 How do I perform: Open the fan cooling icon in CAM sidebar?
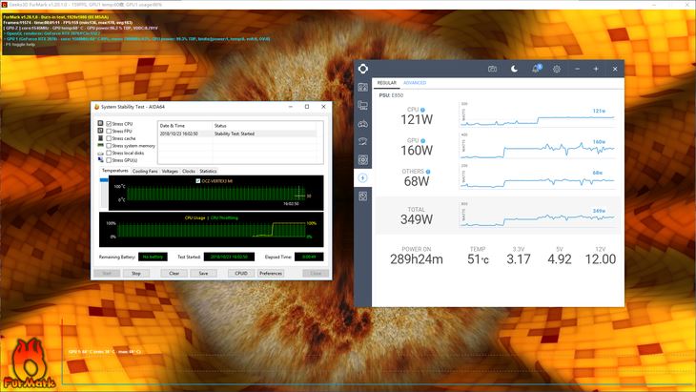pyautogui.click(x=362, y=160)
